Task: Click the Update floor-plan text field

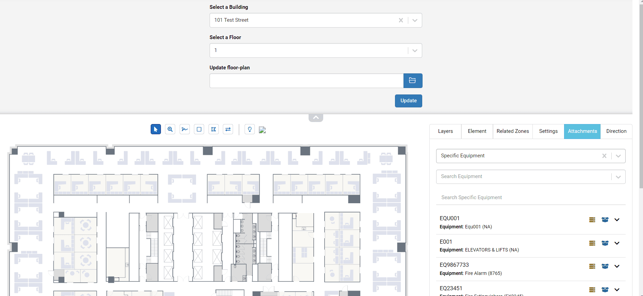Action: (307, 81)
